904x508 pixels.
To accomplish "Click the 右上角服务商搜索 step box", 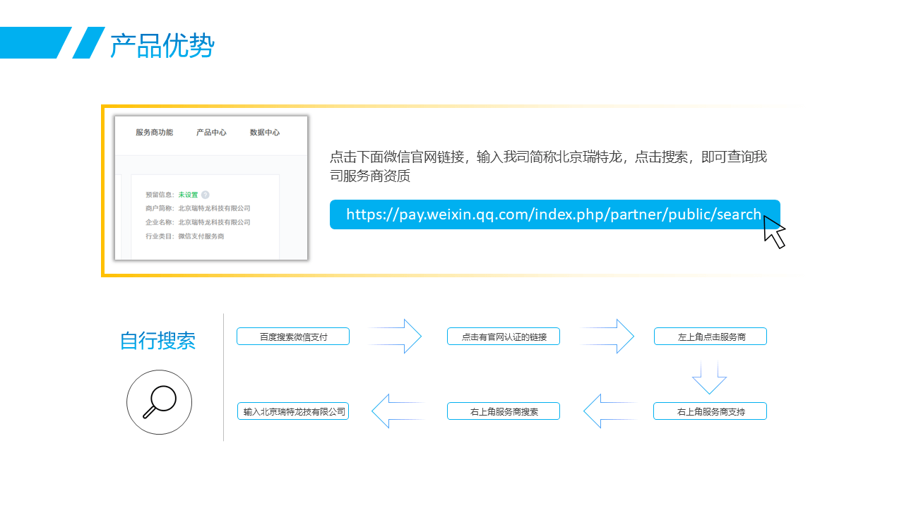I will 504,411.
